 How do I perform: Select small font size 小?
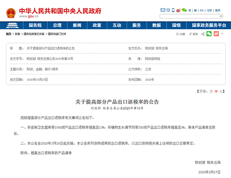tap(221, 92)
